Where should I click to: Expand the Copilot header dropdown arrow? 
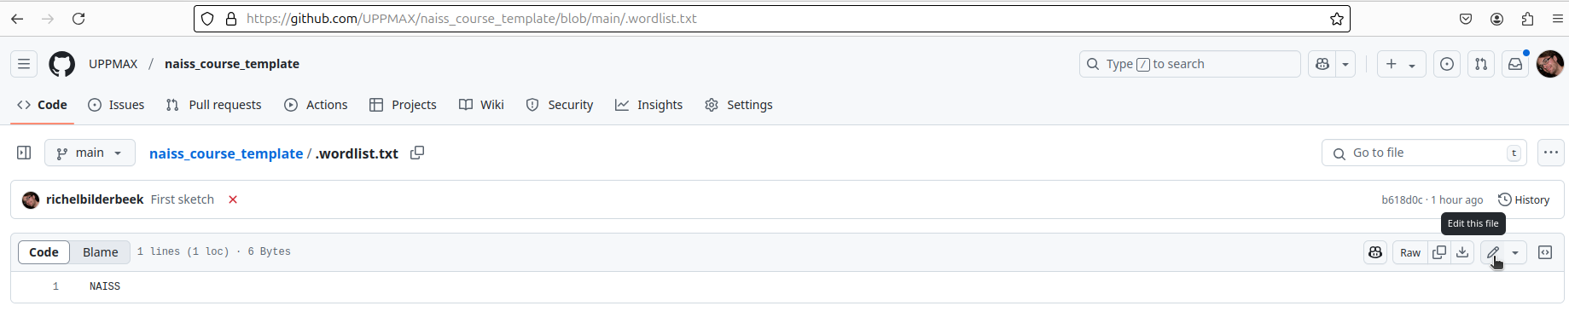point(1345,64)
